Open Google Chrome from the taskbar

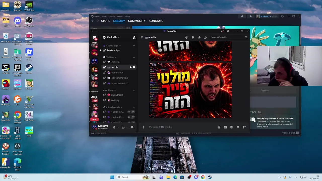(203, 177)
